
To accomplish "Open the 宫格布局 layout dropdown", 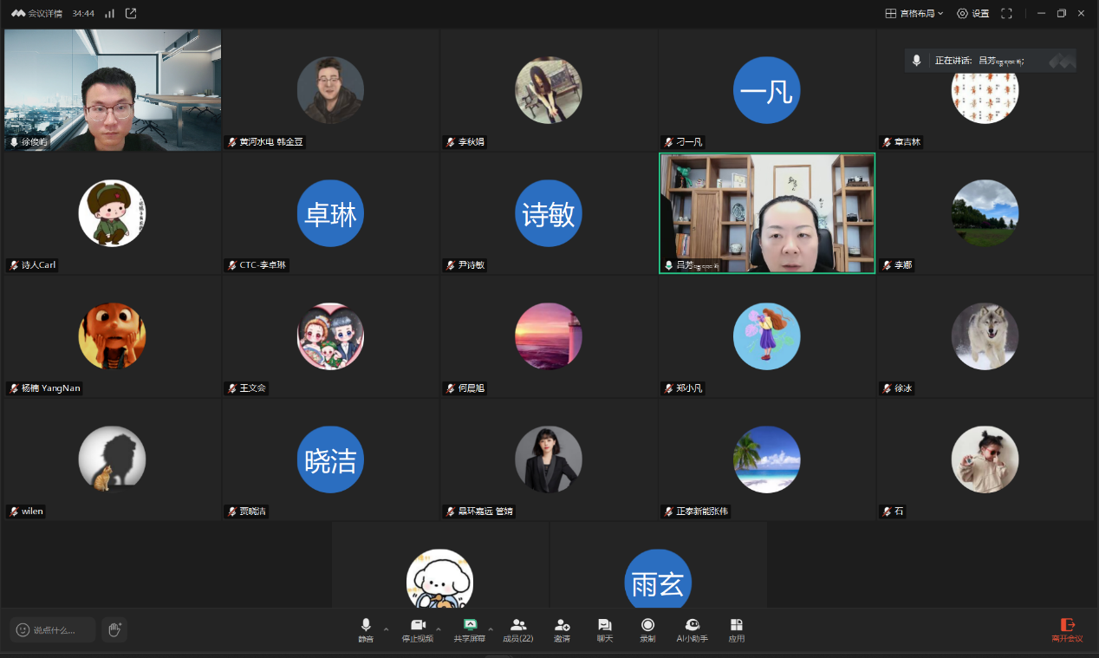I will coord(914,13).
